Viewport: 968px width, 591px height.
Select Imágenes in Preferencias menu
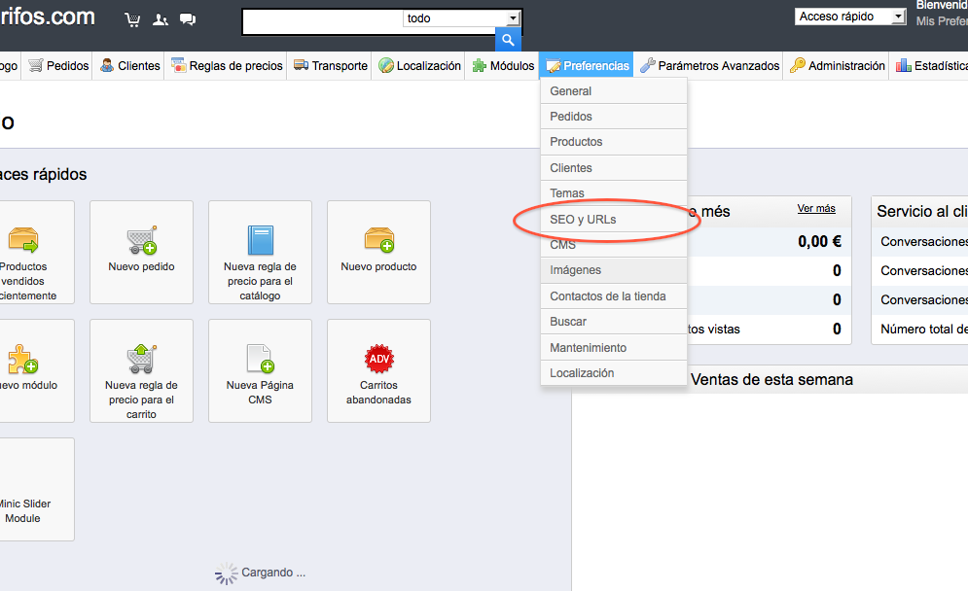(614, 270)
